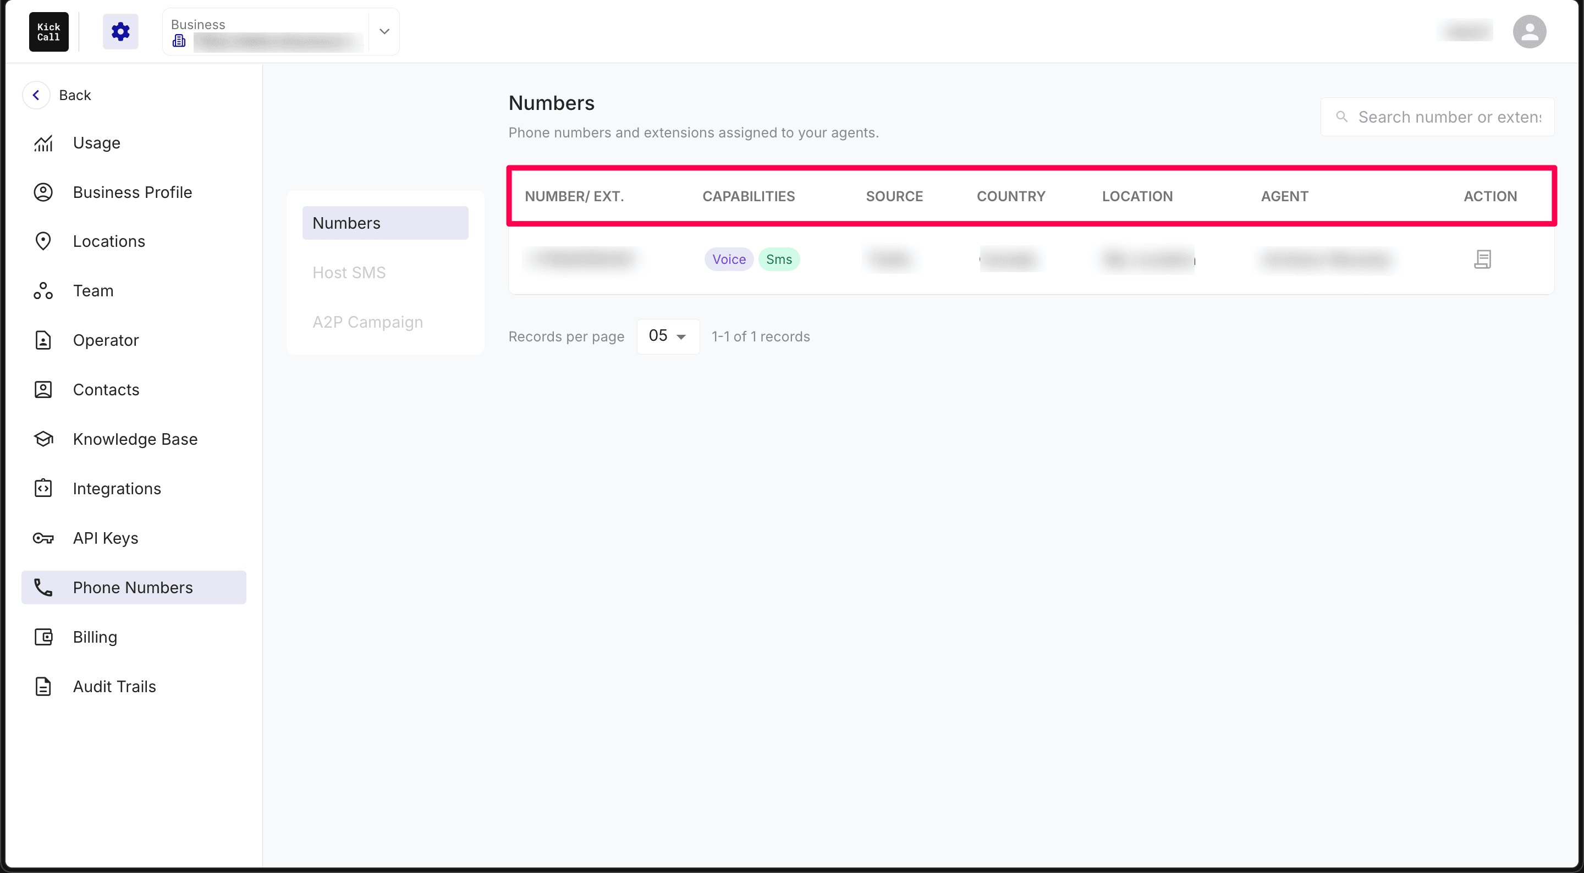Open the settings gear icon
Screen dimensions: 1584x873
point(120,31)
